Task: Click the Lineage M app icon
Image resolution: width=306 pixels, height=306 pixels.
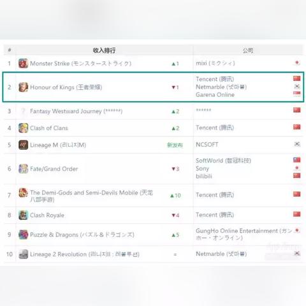Action: [x=23, y=145]
